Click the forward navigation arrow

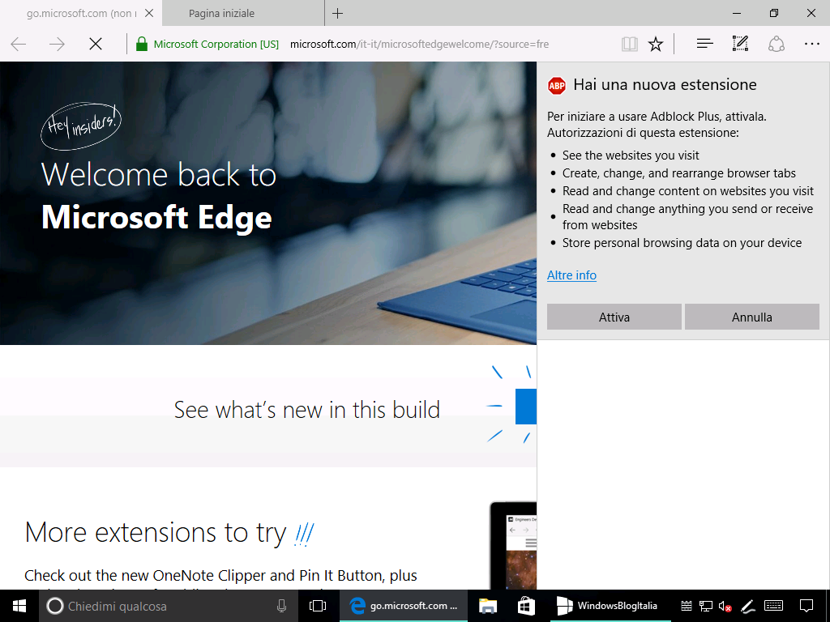(x=57, y=44)
